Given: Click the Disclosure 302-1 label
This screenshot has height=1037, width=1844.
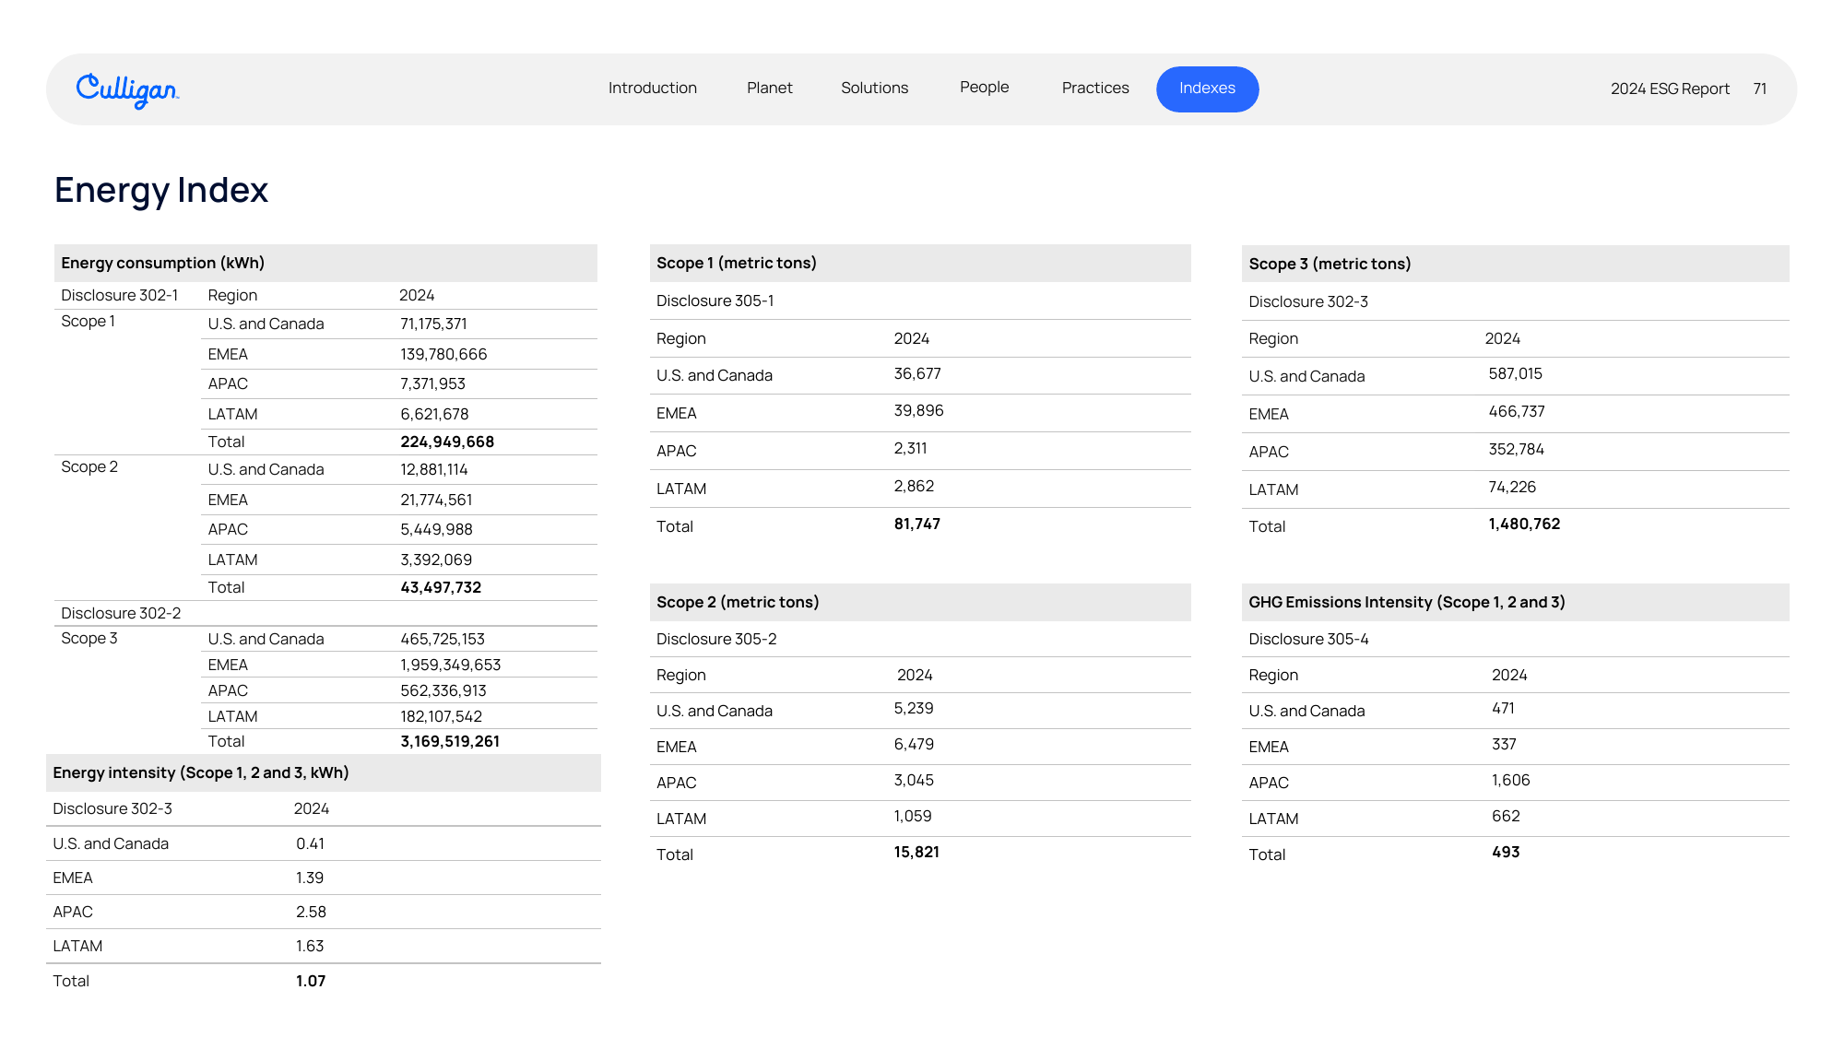Looking at the screenshot, I should point(119,296).
